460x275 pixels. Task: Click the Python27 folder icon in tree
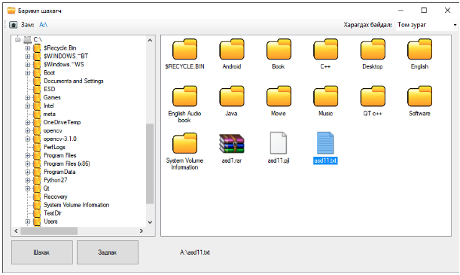[x=37, y=180]
